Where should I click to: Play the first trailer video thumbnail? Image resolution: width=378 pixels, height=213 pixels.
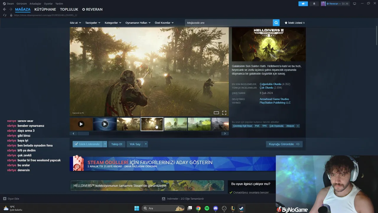(x=81, y=124)
